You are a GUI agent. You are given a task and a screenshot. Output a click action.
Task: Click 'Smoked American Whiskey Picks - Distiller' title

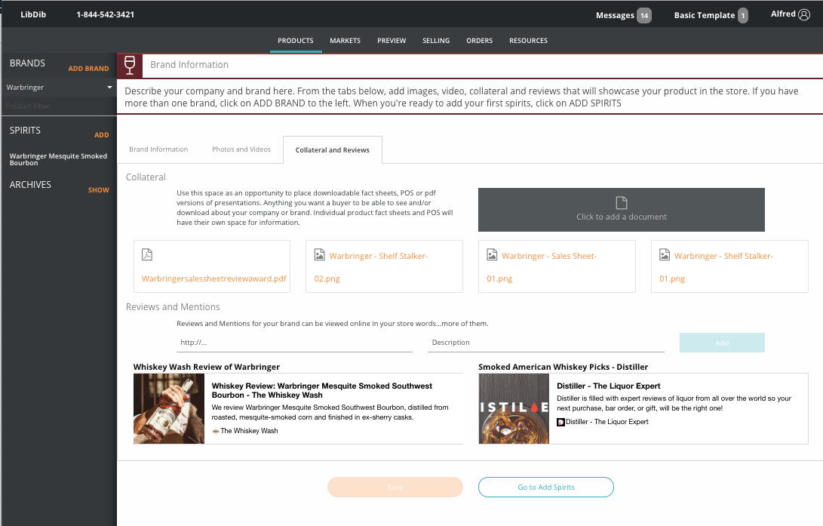click(x=564, y=367)
